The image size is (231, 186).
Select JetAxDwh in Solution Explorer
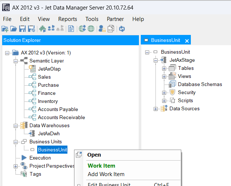point(49,133)
